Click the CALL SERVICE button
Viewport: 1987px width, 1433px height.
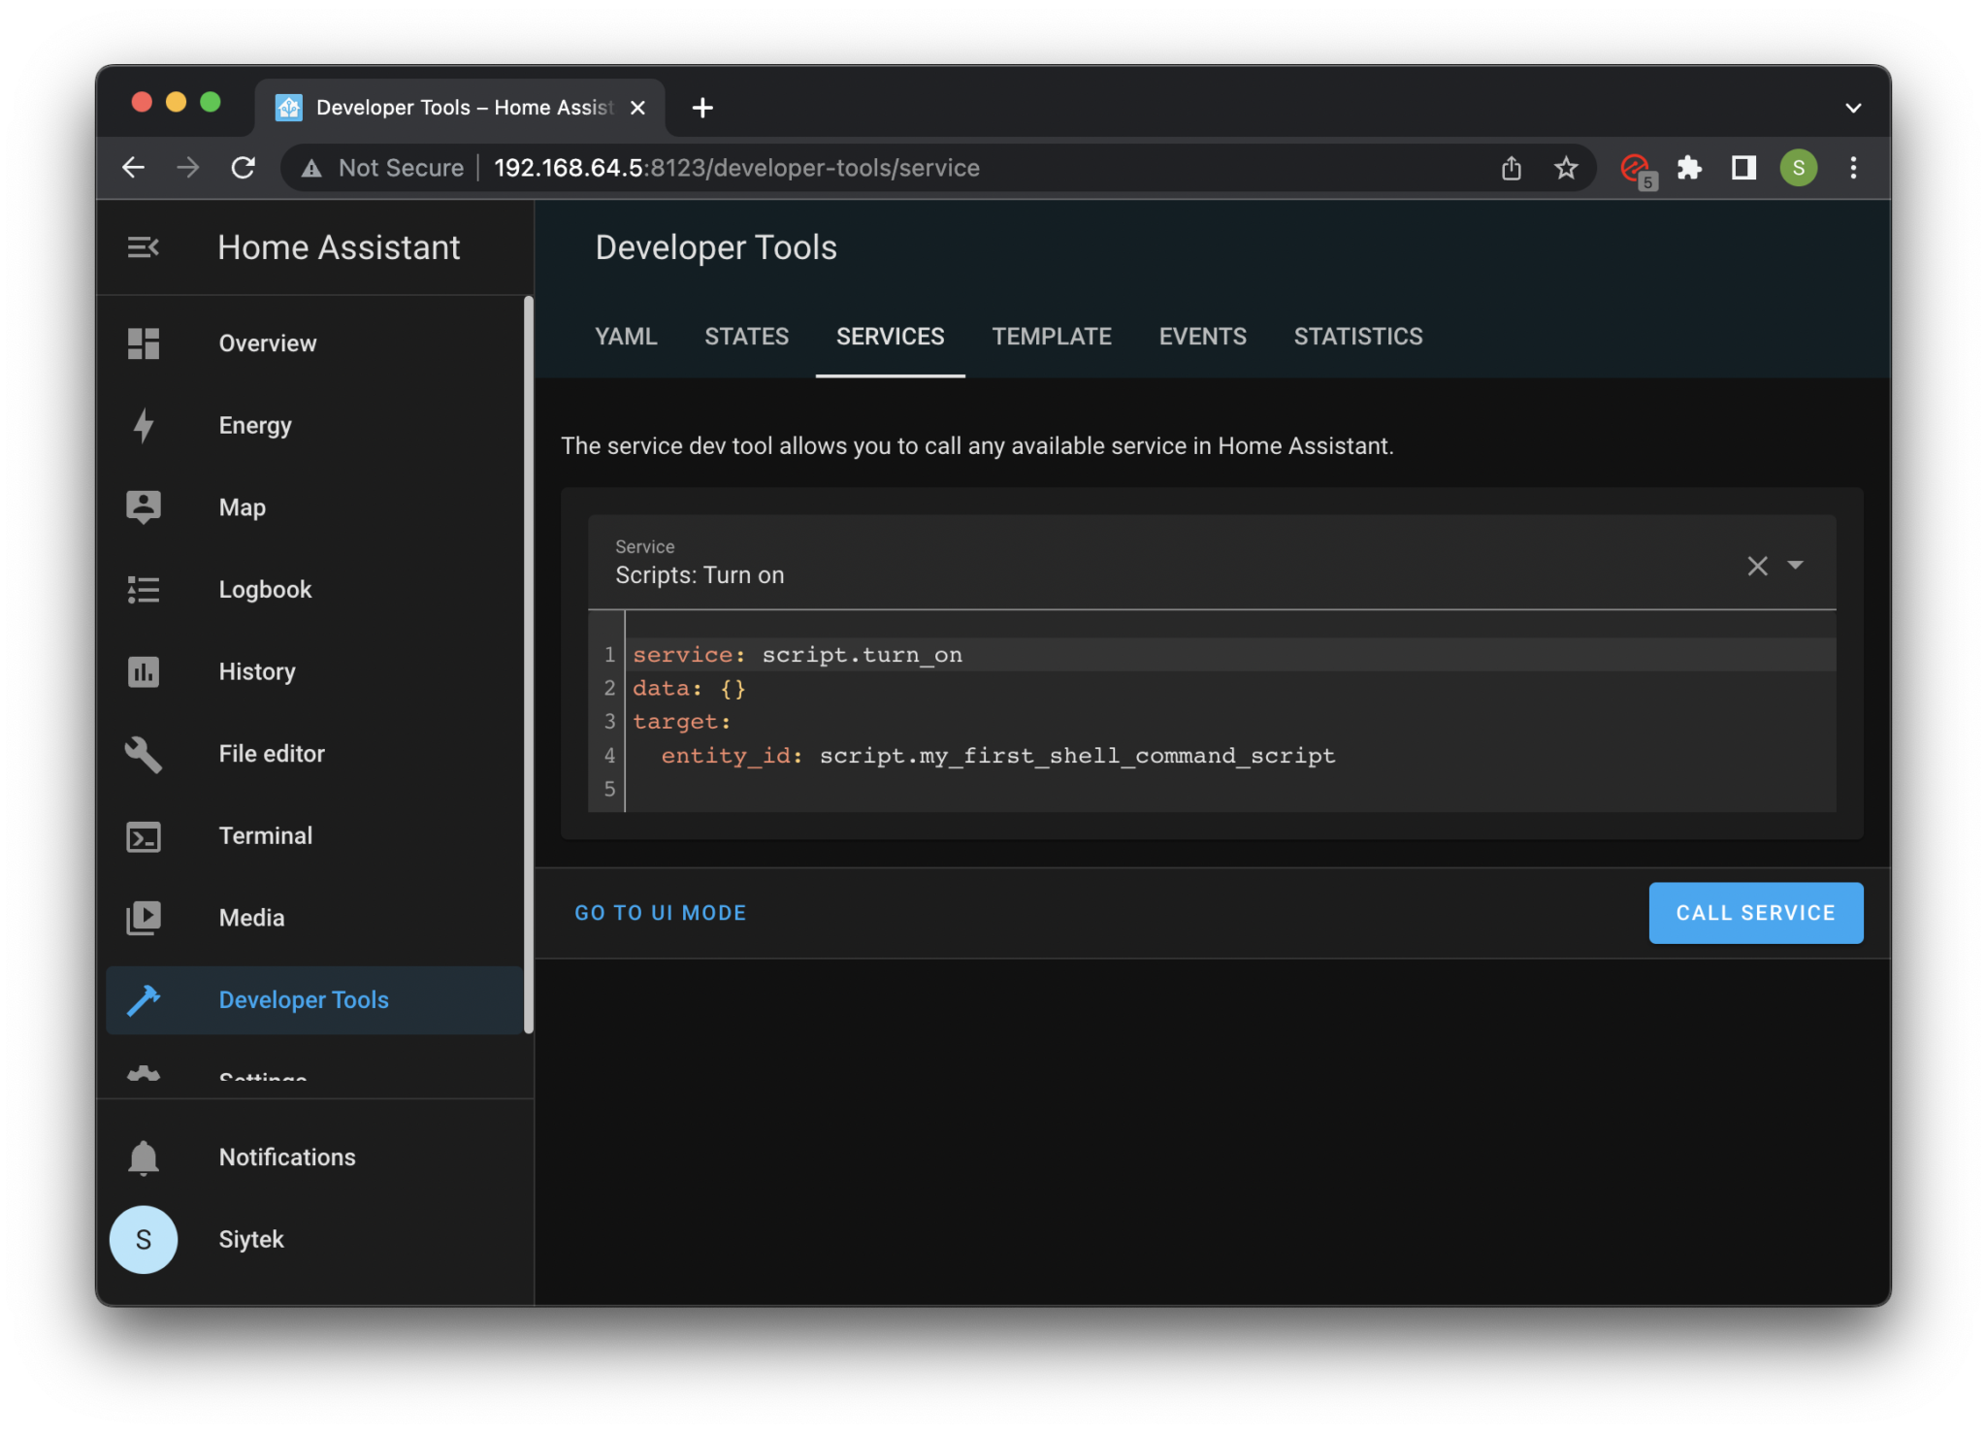point(1755,913)
